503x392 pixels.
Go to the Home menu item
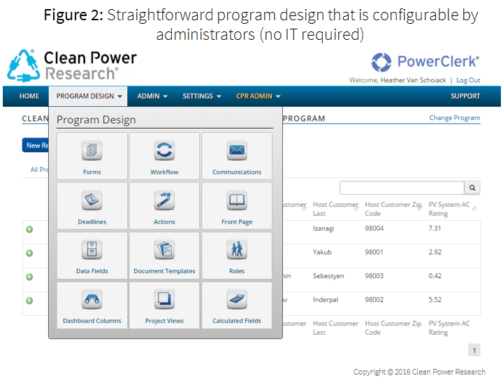(x=29, y=96)
